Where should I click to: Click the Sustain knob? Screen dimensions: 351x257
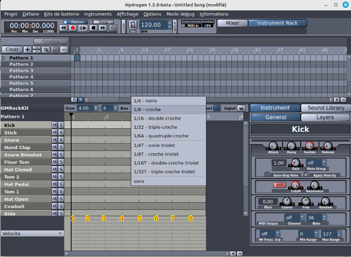tap(310, 146)
